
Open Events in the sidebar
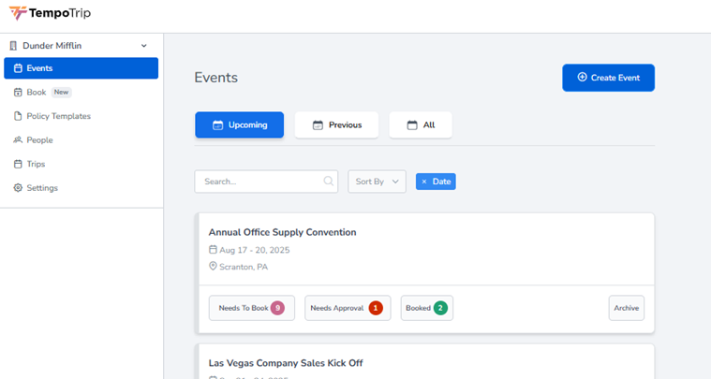point(81,68)
